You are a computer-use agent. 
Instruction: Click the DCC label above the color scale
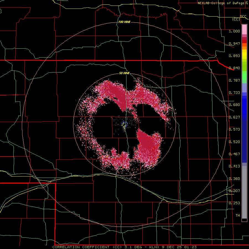(243, 16)
